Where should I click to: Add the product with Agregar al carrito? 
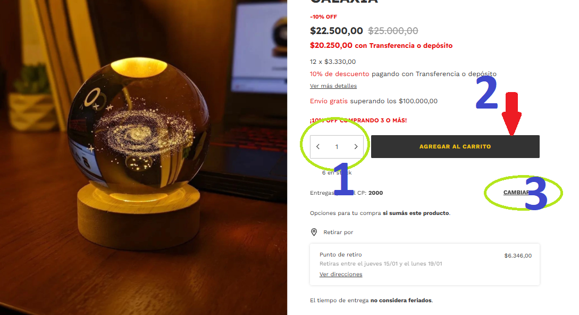click(x=455, y=146)
